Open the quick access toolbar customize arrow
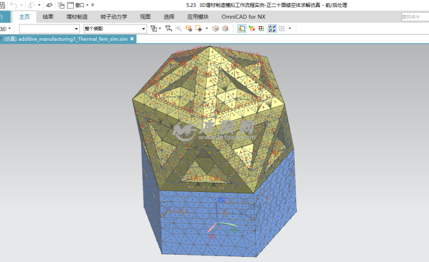 click(x=93, y=5)
